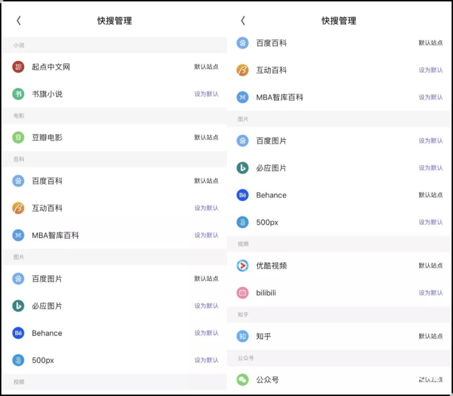Click the 必应图片 Bing icon on left screen
Image resolution: width=453 pixels, height=396 pixels.
click(18, 306)
